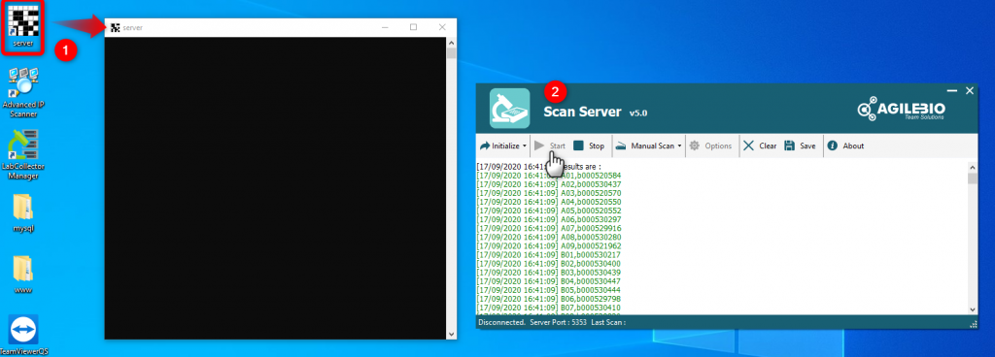Minimize the Scan Server window
995x357 pixels.
(952, 91)
